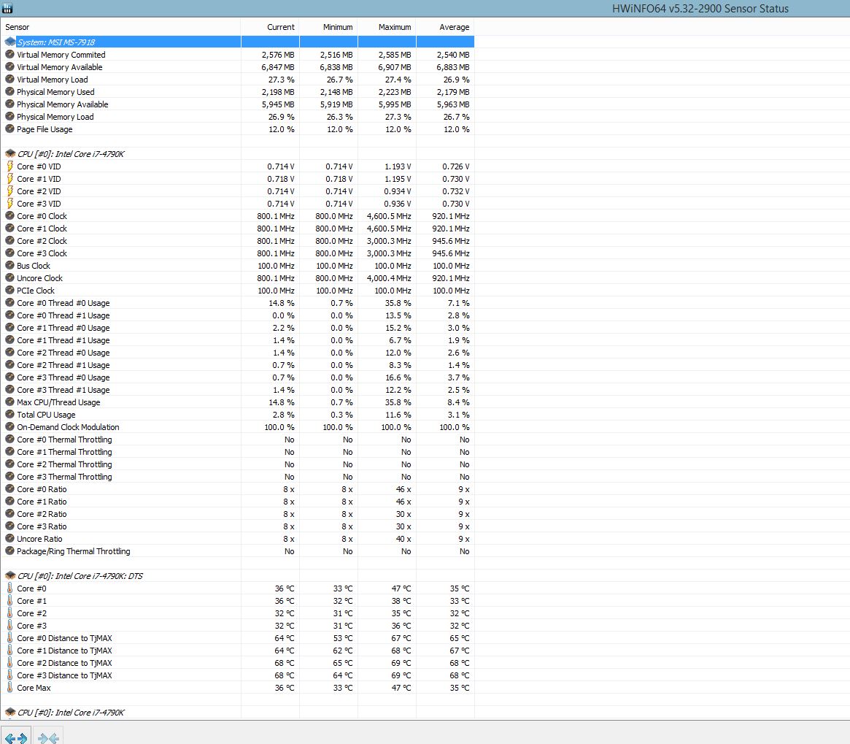
Task: Click the Core #1 Thread #1 Usage label
Action: click(x=63, y=340)
